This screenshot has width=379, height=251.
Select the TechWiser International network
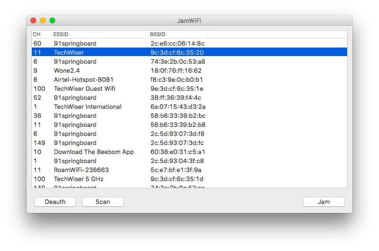[189, 106]
